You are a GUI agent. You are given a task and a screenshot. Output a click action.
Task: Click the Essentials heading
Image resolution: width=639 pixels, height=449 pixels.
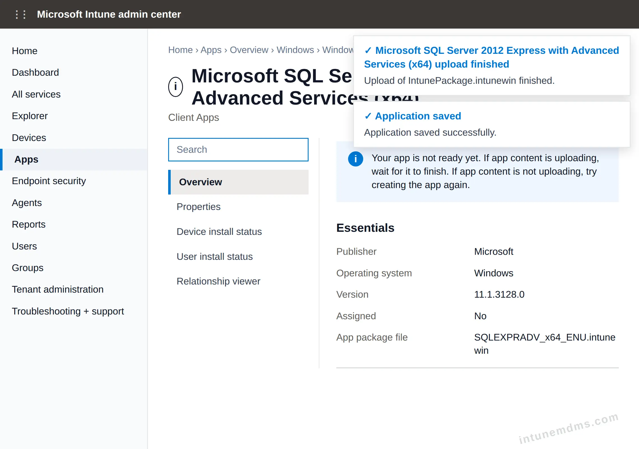pyautogui.click(x=365, y=228)
